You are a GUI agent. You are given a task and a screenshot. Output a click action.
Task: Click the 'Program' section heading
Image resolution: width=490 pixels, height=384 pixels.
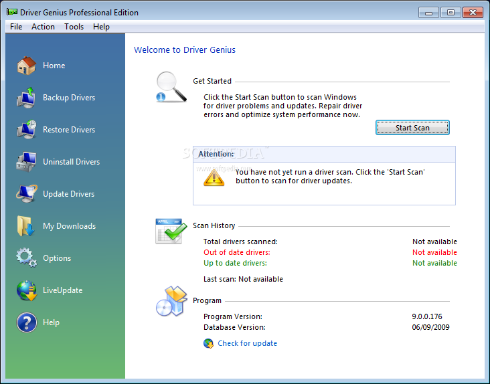[207, 300]
